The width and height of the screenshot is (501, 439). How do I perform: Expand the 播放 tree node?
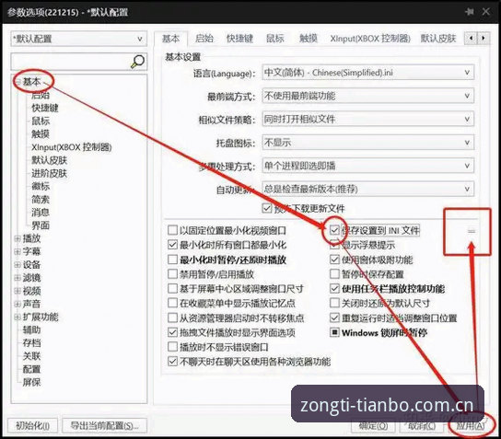pyautogui.click(x=17, y=238)
